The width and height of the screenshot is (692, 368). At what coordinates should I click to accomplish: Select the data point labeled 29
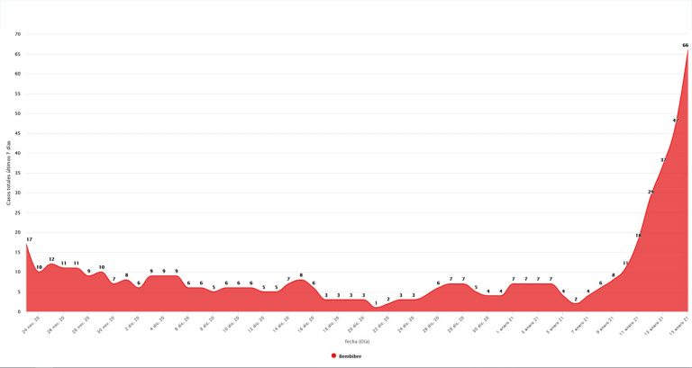[x=651, y=192]
